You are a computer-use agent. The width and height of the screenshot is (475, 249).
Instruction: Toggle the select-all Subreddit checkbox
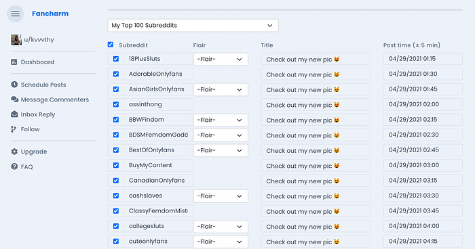[x=110, y=45]
